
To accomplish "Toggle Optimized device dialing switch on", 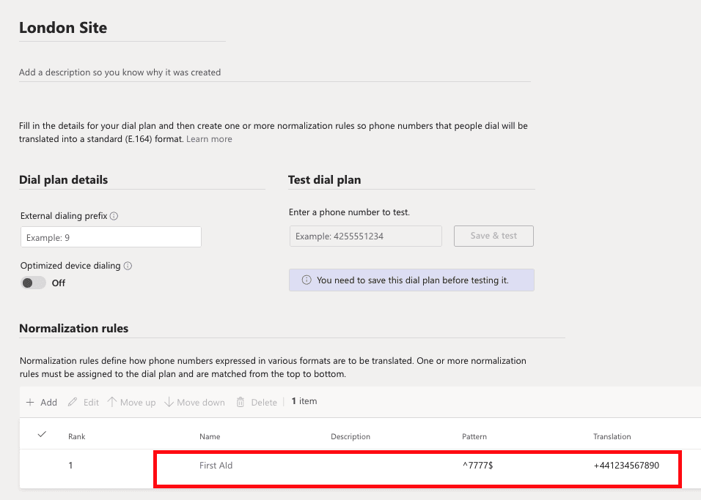I will [x=33, y=283].
